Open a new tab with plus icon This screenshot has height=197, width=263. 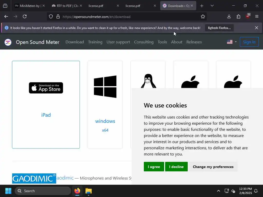tap(202, 6)
